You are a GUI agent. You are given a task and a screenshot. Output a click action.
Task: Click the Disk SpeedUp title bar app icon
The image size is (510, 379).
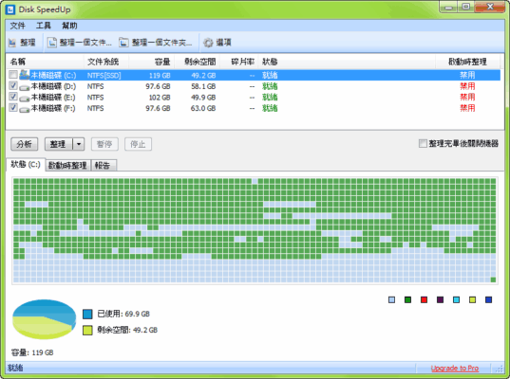pyautogui.click(x=10, y=9)
